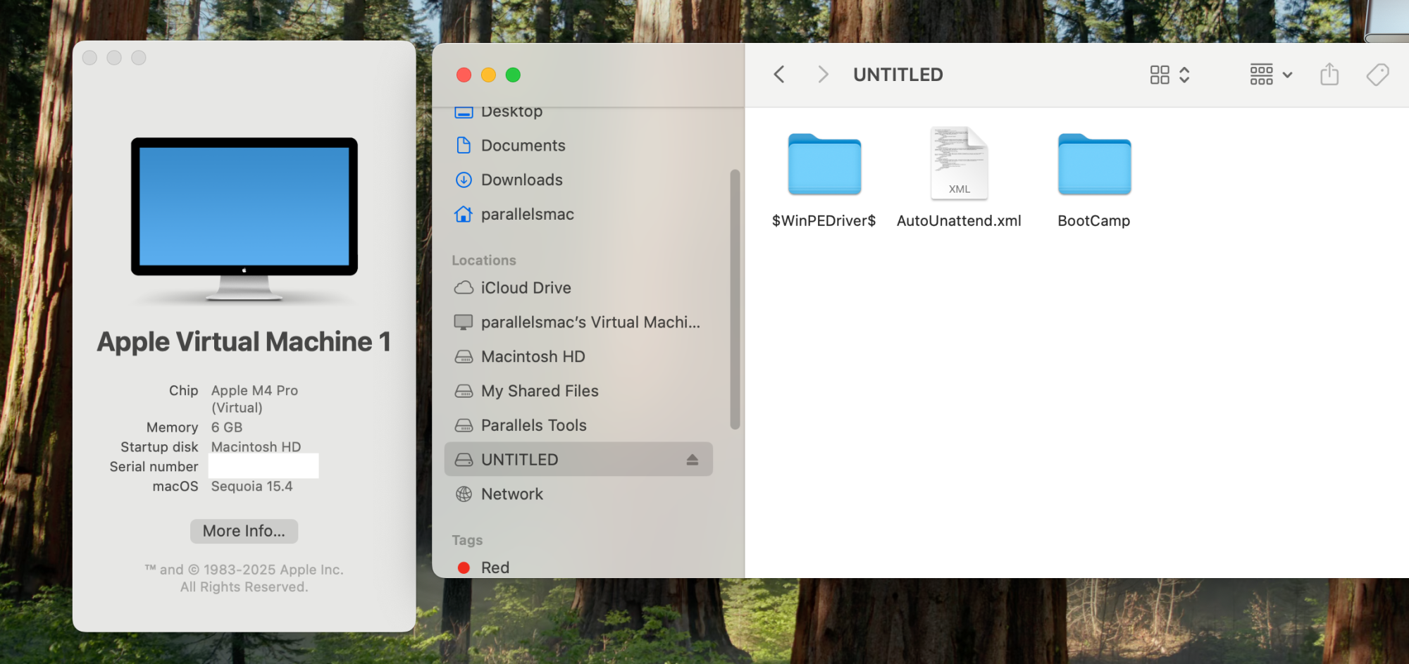Viewport: 1409px width, 664px height.
Task: Open Downloads in the Finder sidebar
Action: 578,180
